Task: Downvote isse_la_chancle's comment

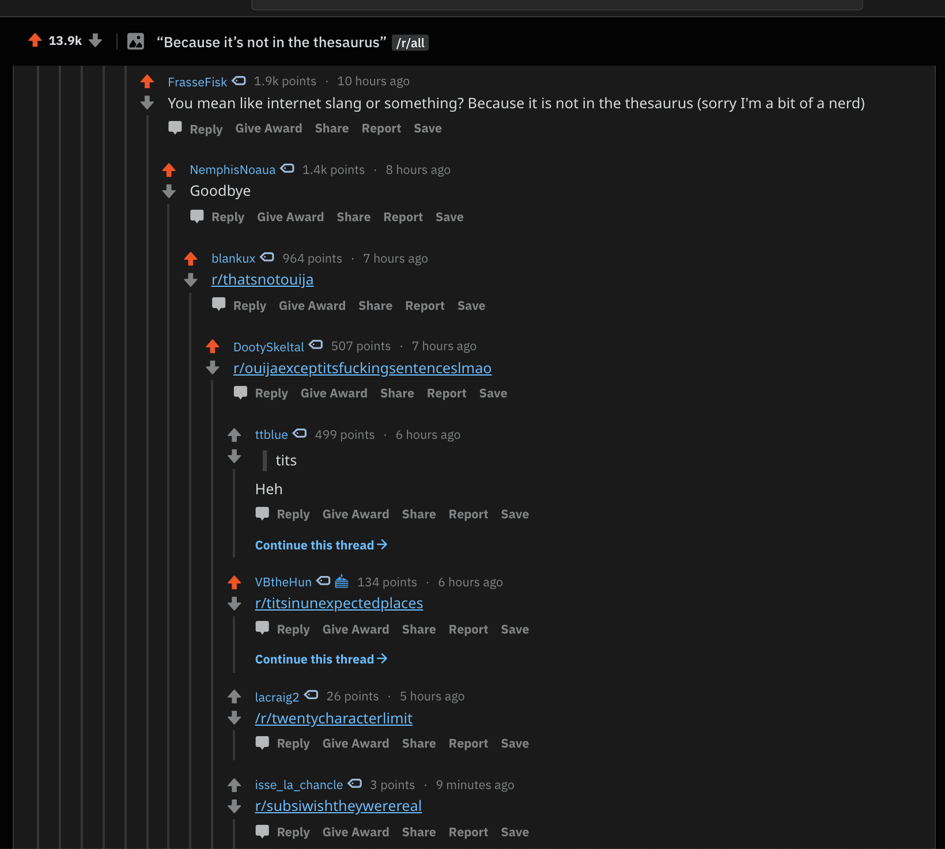Action: [x=234, y=806]
